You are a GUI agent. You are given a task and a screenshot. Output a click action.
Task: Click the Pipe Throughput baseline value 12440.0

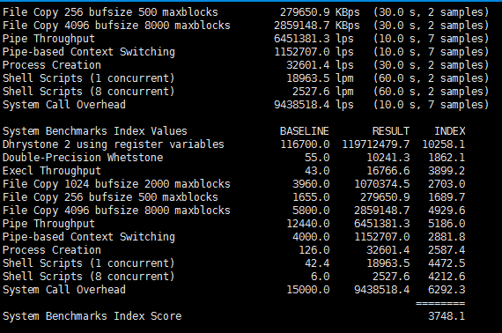click(307, 224)
